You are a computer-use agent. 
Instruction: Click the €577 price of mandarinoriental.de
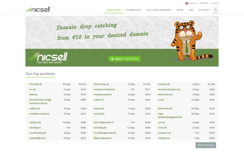[148, 90]
